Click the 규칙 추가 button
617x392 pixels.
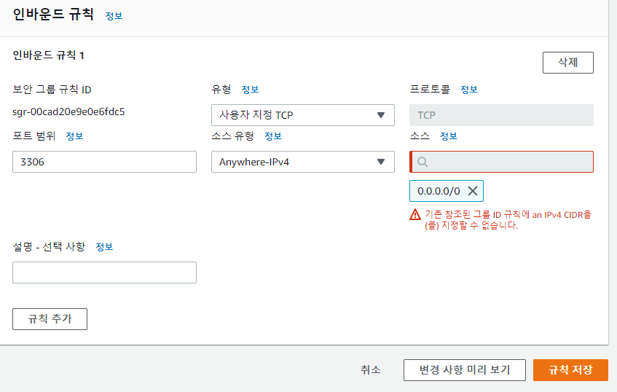50,319
